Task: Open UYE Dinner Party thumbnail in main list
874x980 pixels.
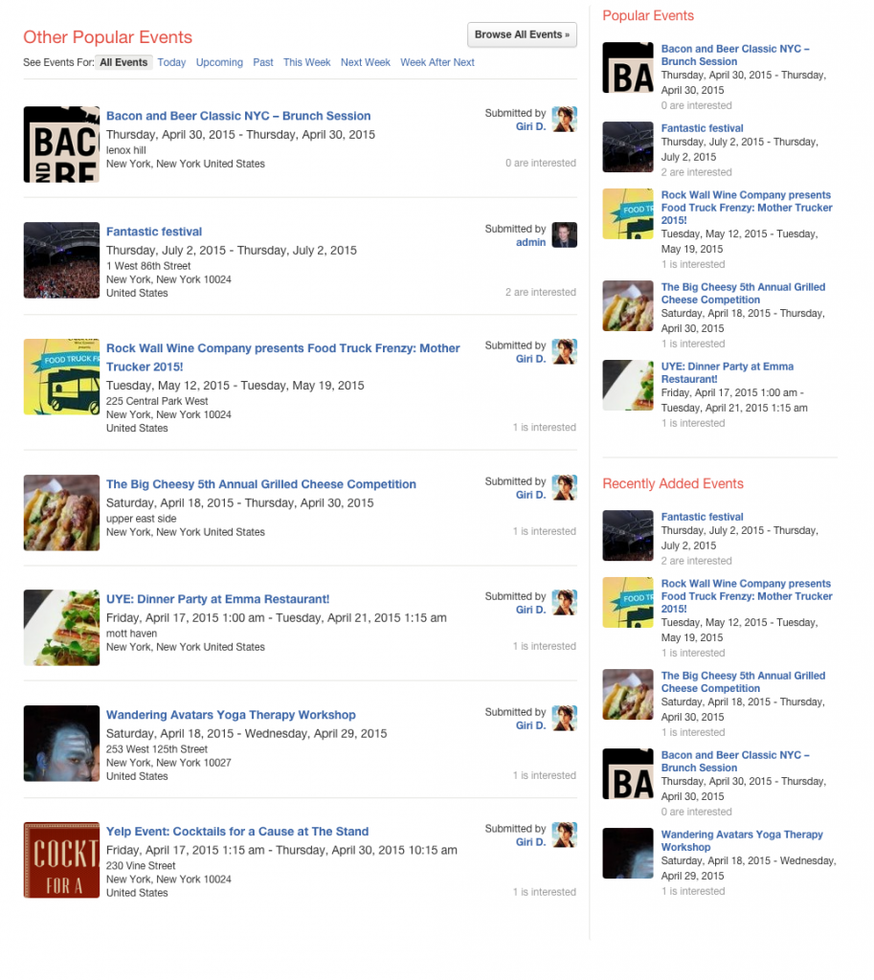Action: tap(61, 628)
